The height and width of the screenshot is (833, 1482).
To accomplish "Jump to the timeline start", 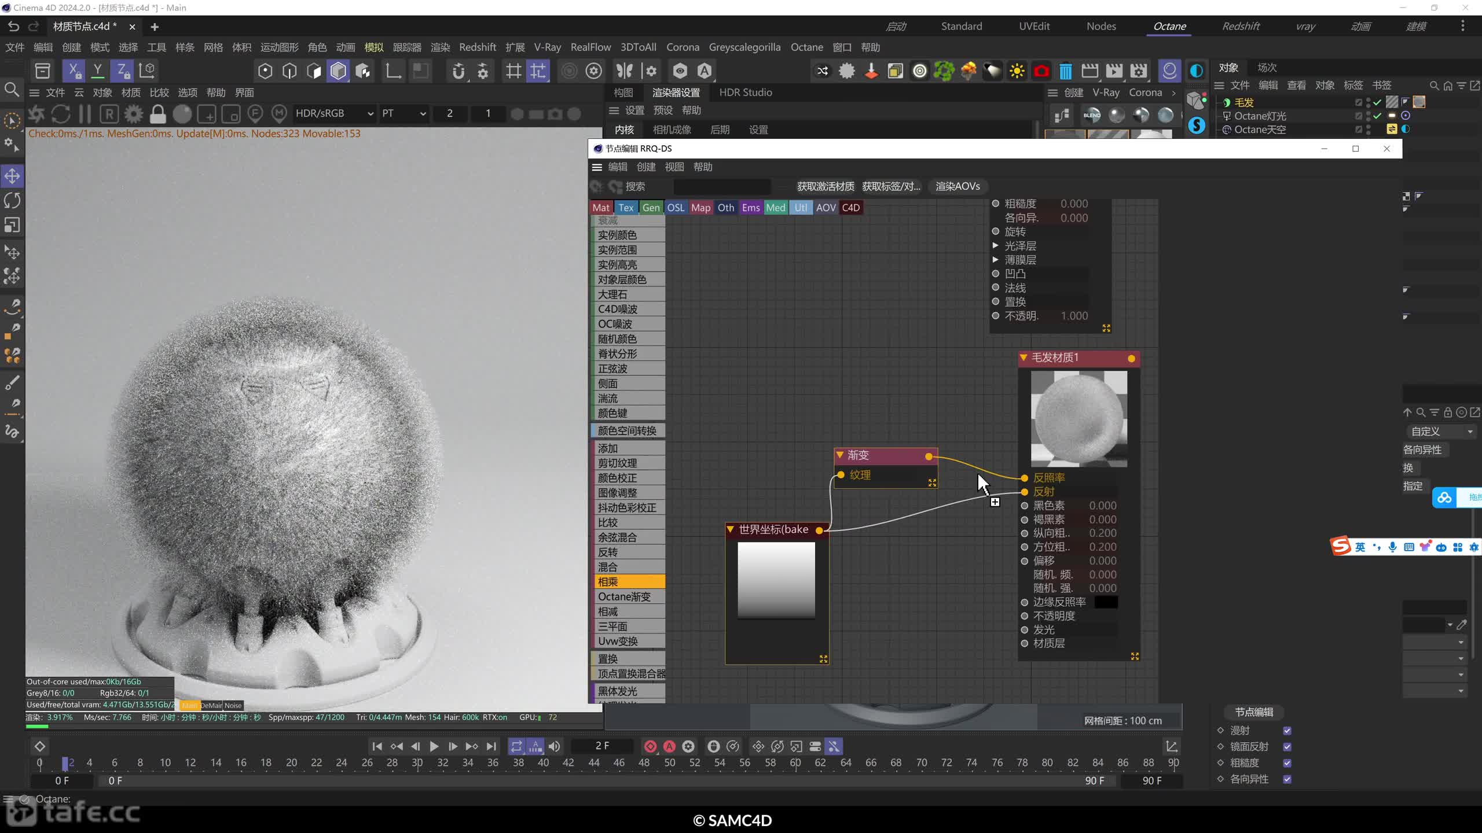I will pyautogui.click(x=377, y=746).
